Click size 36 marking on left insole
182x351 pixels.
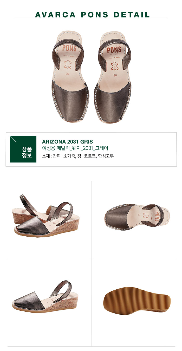[67, 74]
